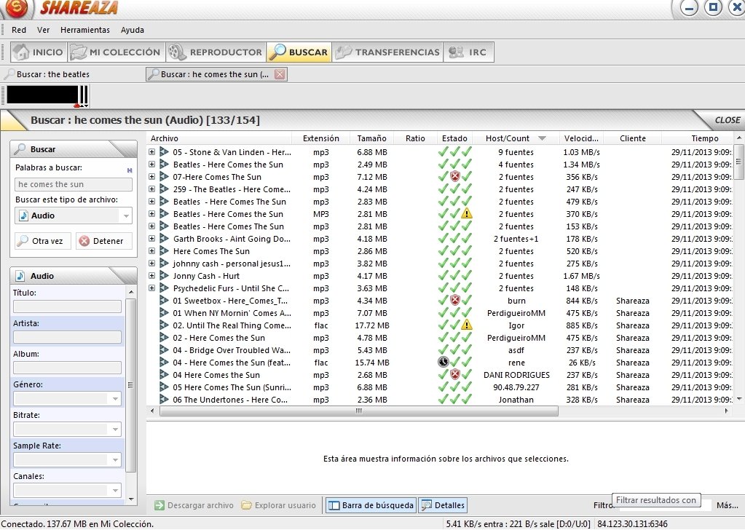
Task: Expand the 'Garth Brooks - Aint Going Do...' row
Action: (x=151, y=238)
